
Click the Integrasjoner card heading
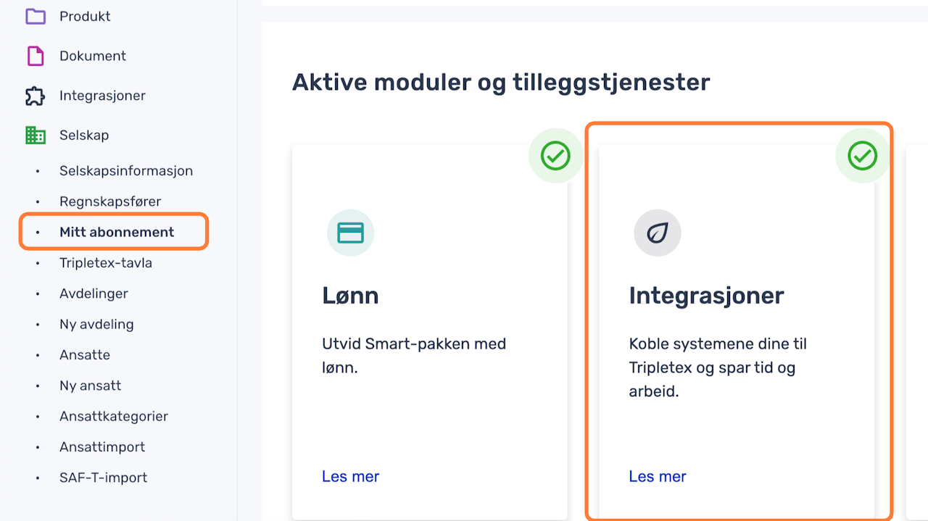(706, 296)
